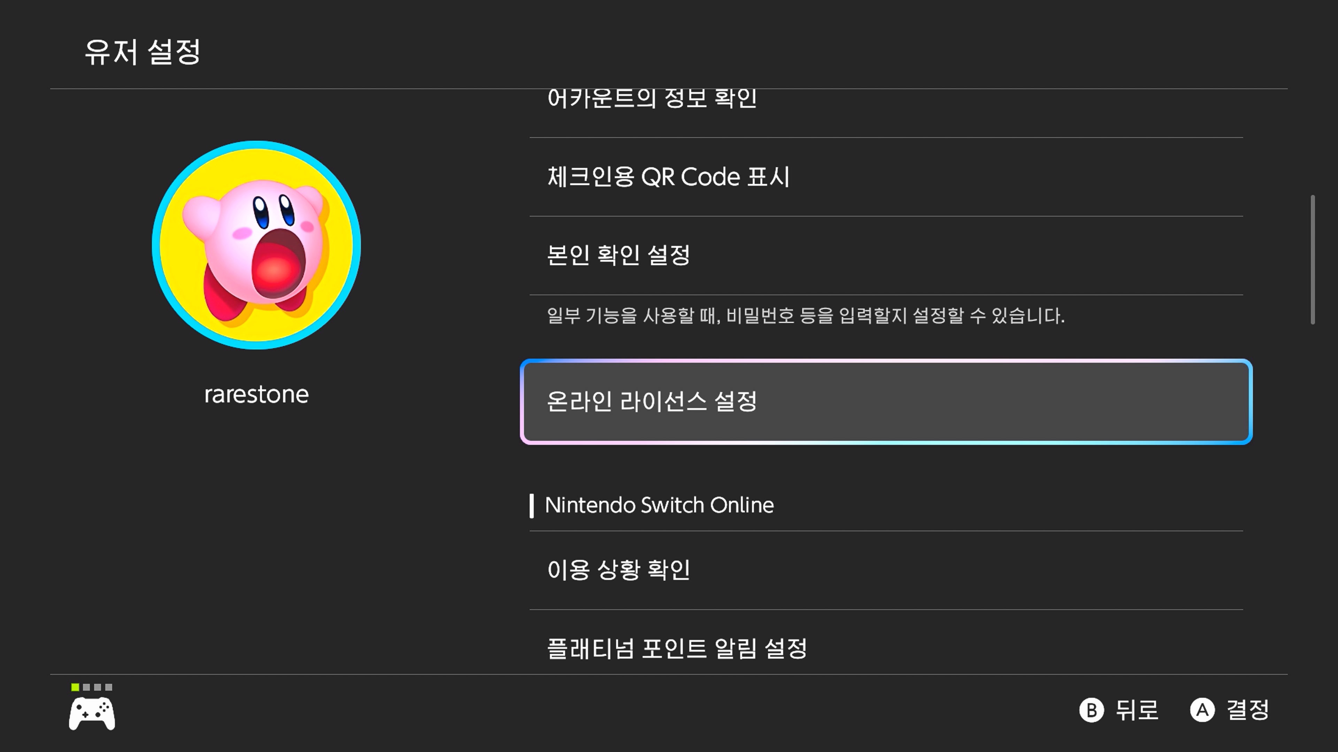Select the partially visible 어카운트의 정보 확인 item

tap(886, 100)
